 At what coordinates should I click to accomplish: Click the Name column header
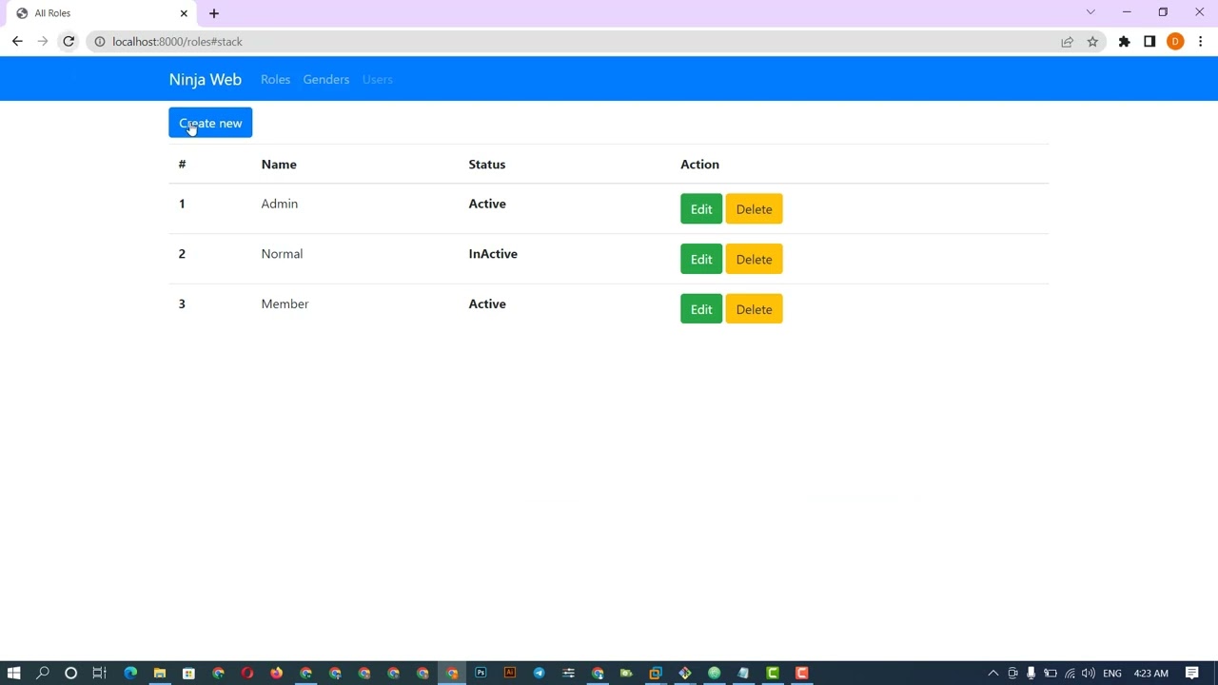tap(279, 165)
